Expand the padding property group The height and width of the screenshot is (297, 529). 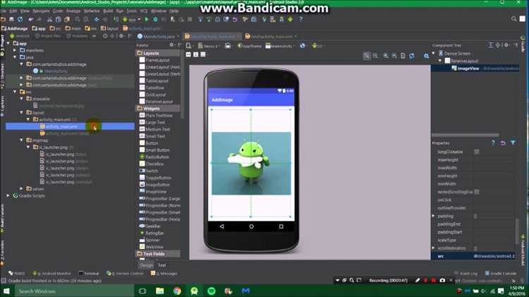point(434,216)
